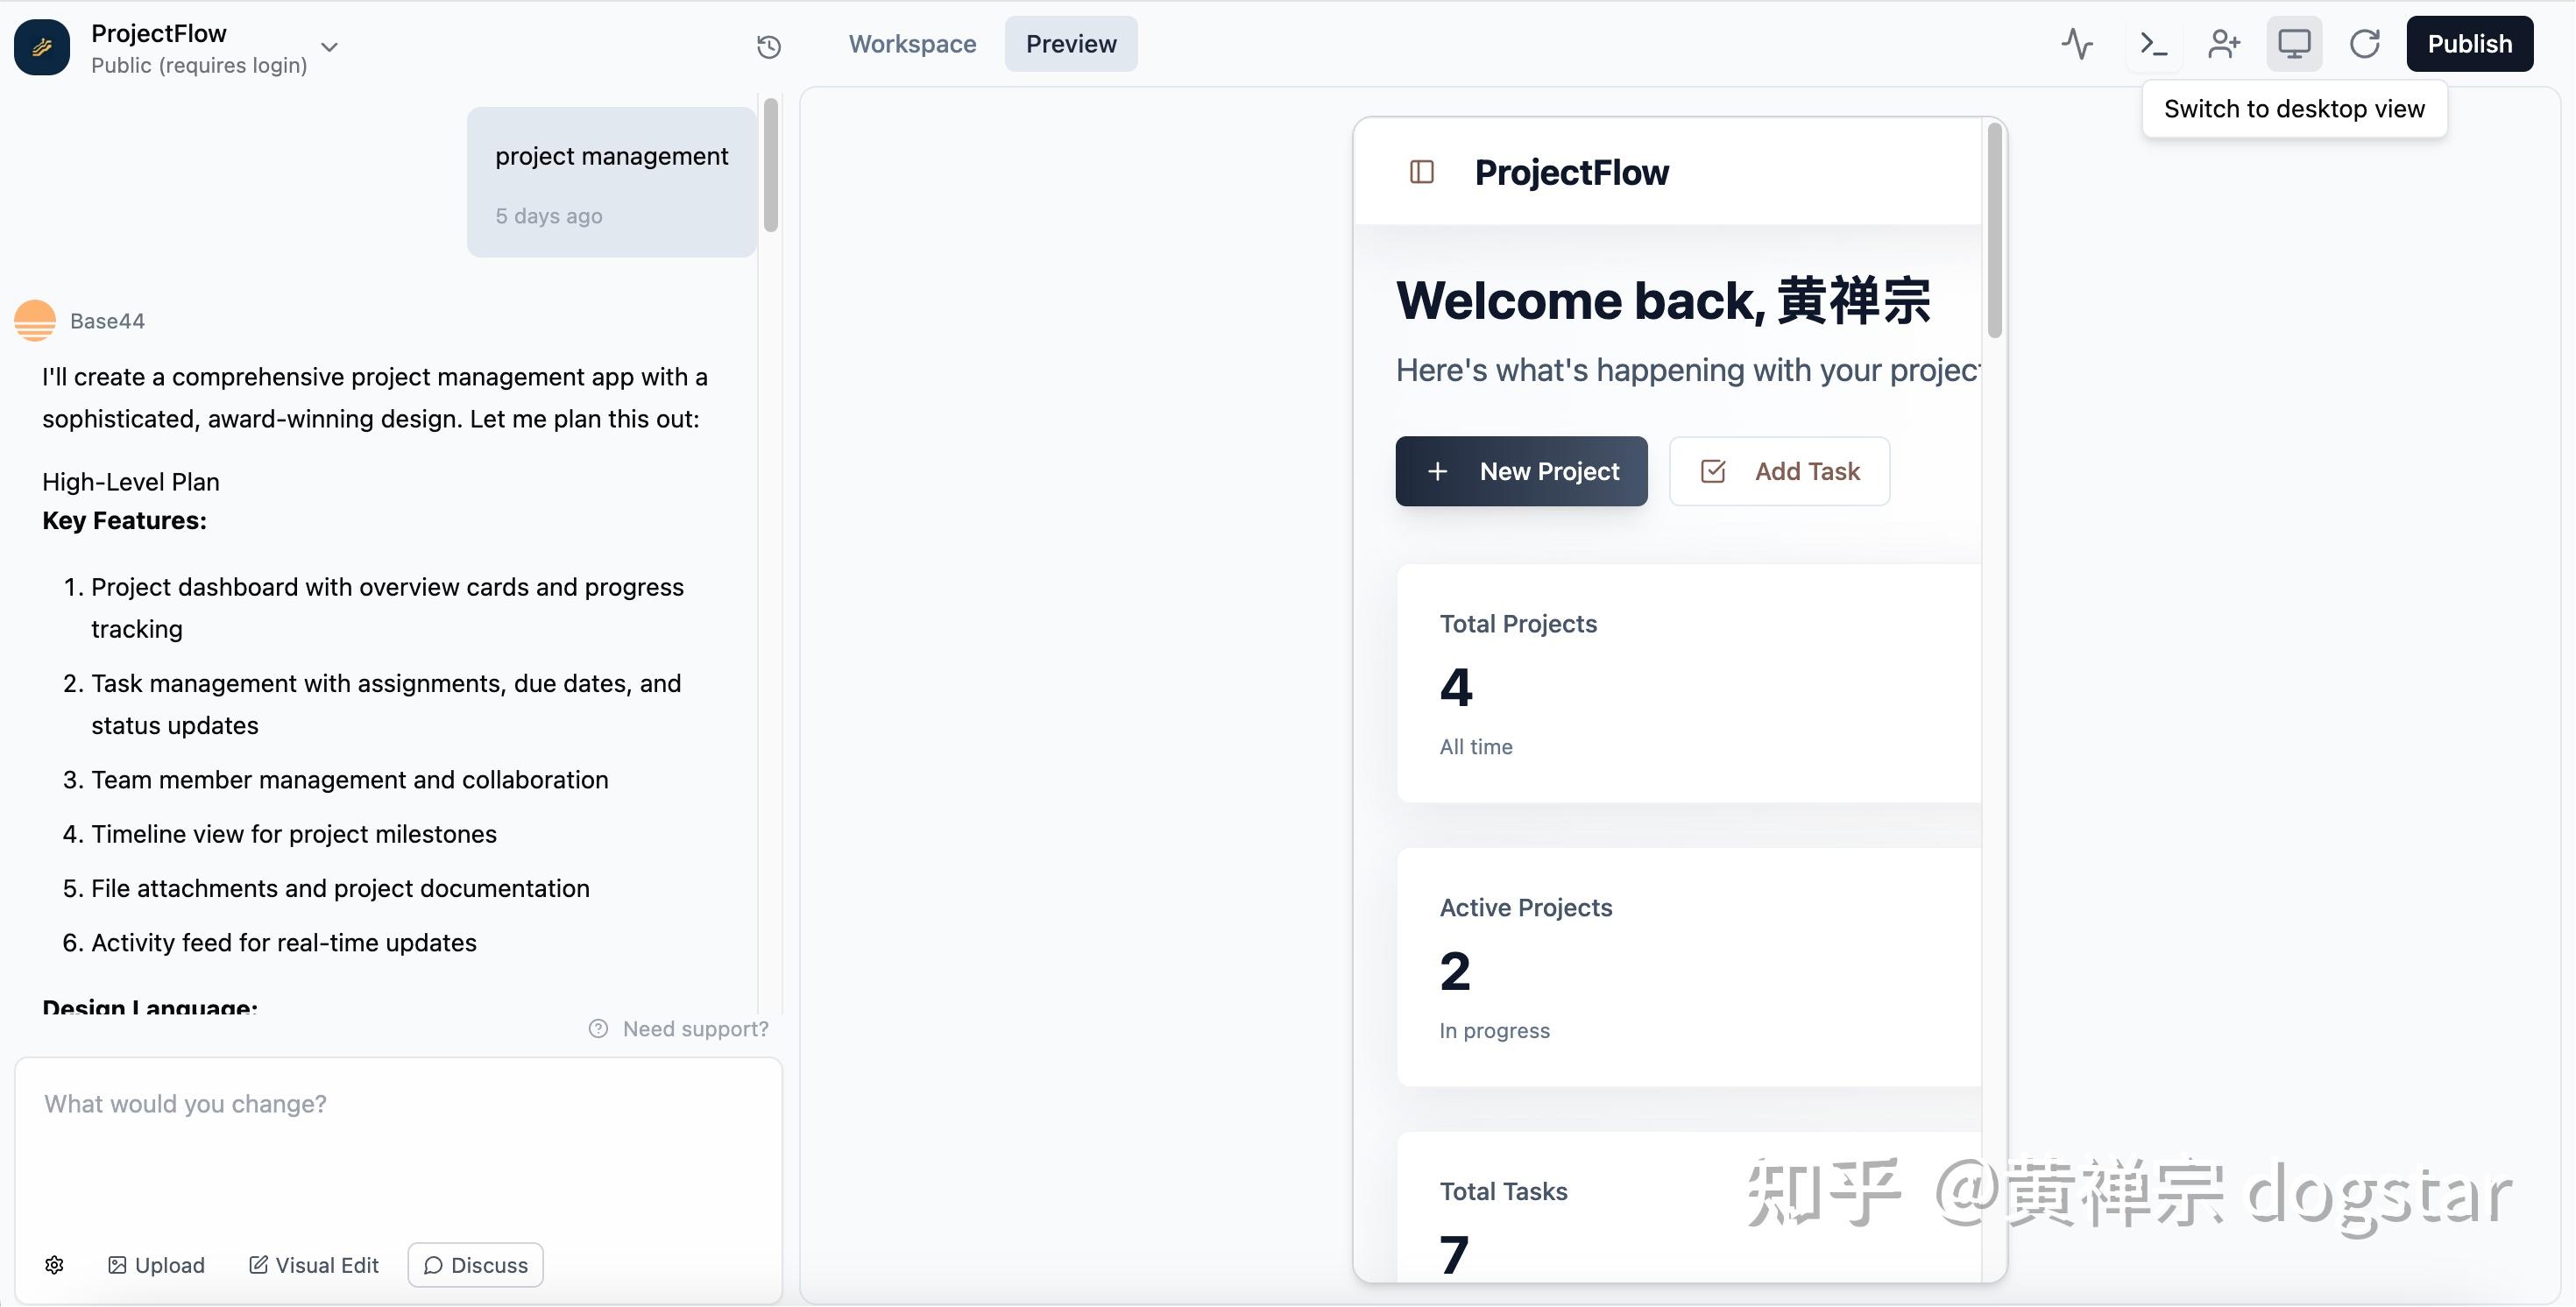Viewport: 2576px width, 1307px height.
Task: View the activity monitor icon
Action: (x=2077, y=44)
